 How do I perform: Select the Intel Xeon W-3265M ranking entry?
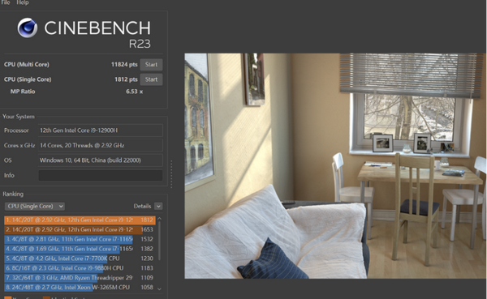click(x=80, y=287)
